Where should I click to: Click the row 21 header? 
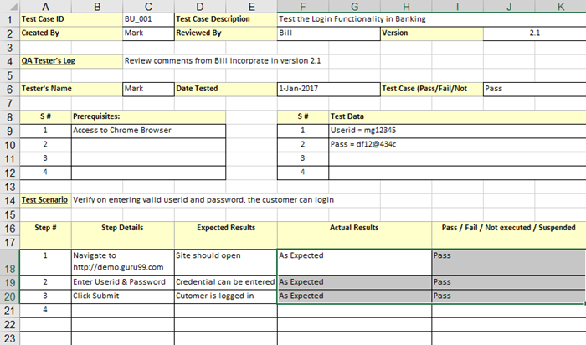[x=8, y=310]
